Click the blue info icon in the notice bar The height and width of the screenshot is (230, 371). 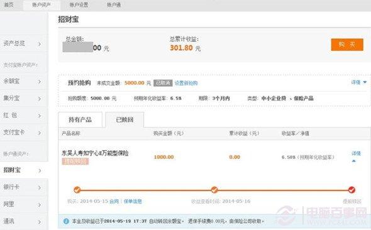click(66, 221)
